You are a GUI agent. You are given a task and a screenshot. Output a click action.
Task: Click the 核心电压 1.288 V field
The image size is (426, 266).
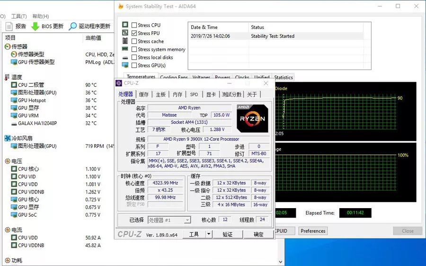pos(217,129)
